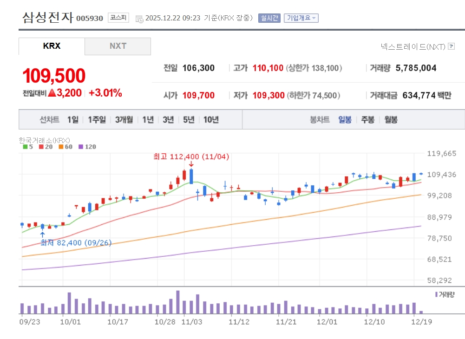
Task: Switch to the NXT tab
Action: point(118,46)
